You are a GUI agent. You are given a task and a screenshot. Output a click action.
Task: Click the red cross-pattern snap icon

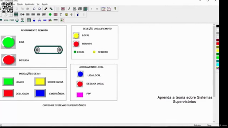tap(63, 9)
